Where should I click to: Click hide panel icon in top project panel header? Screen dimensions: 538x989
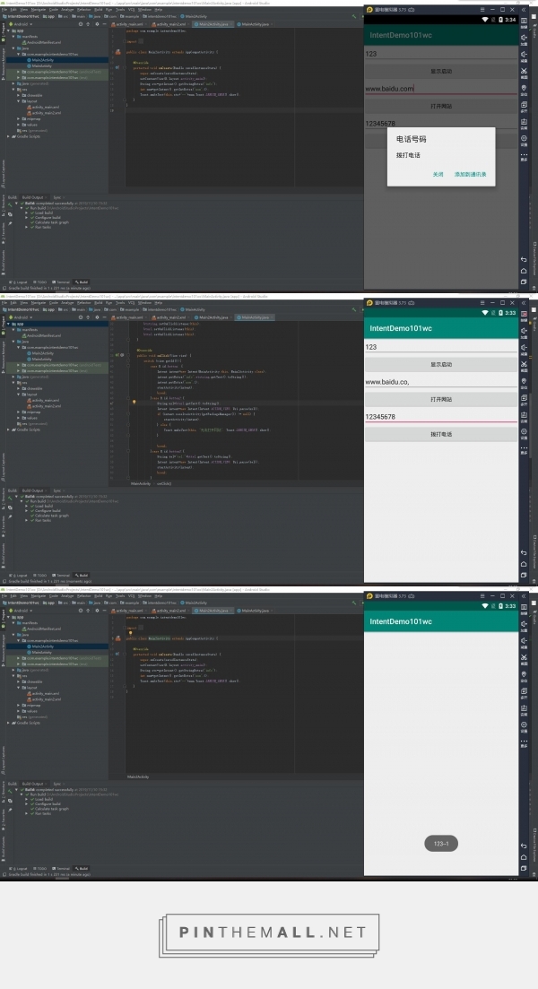pyautogui.click(x=104, y=24)
